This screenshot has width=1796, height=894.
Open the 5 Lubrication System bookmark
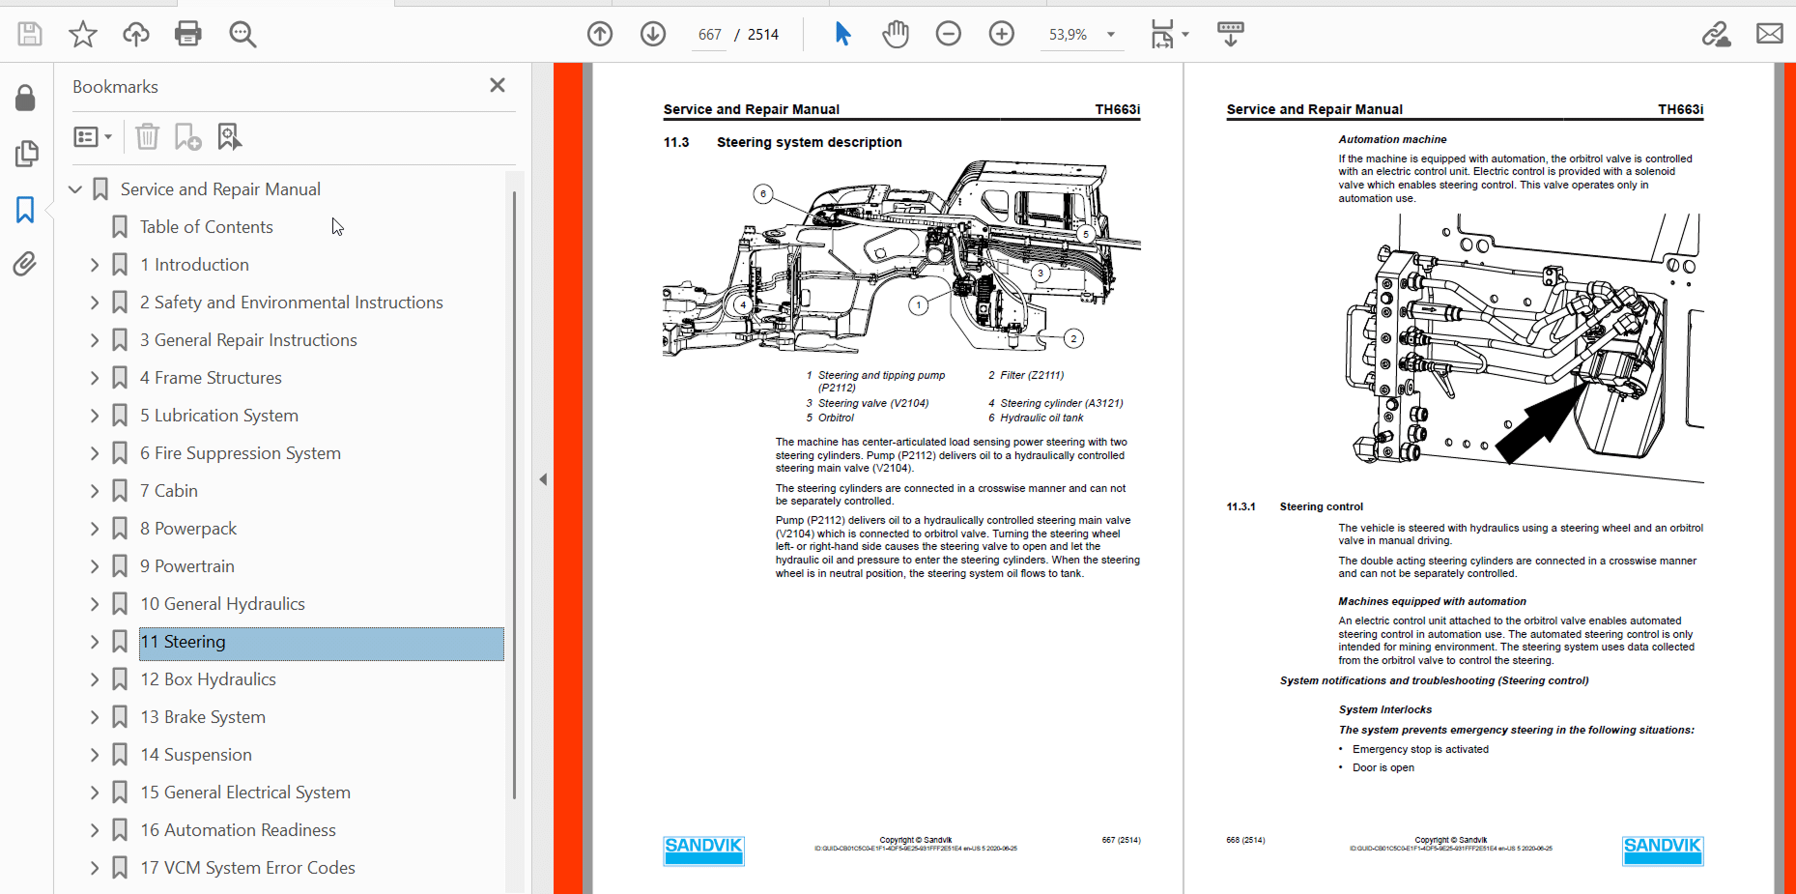click(x=219, y=416)
